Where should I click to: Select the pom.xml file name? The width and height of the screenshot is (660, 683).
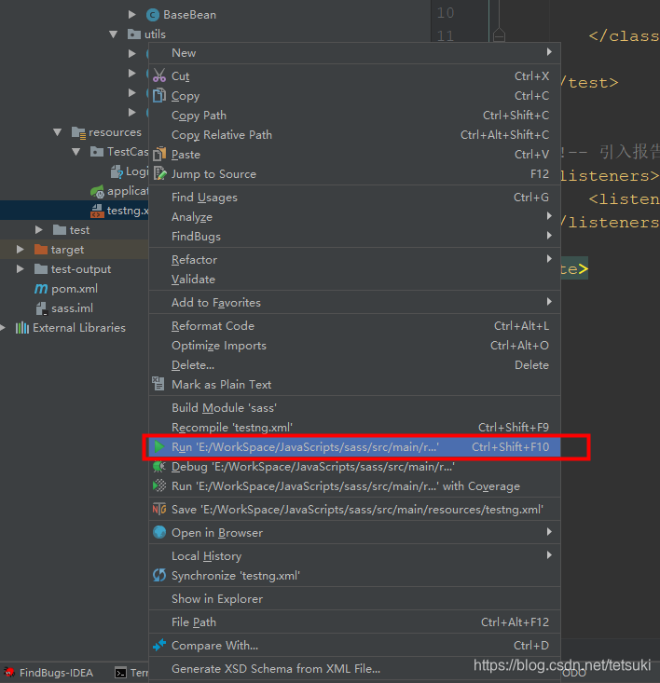click(75, 289)
